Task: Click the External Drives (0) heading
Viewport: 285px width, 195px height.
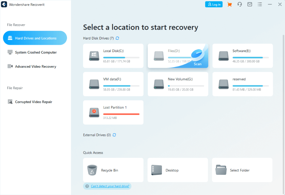Action: 97,135
